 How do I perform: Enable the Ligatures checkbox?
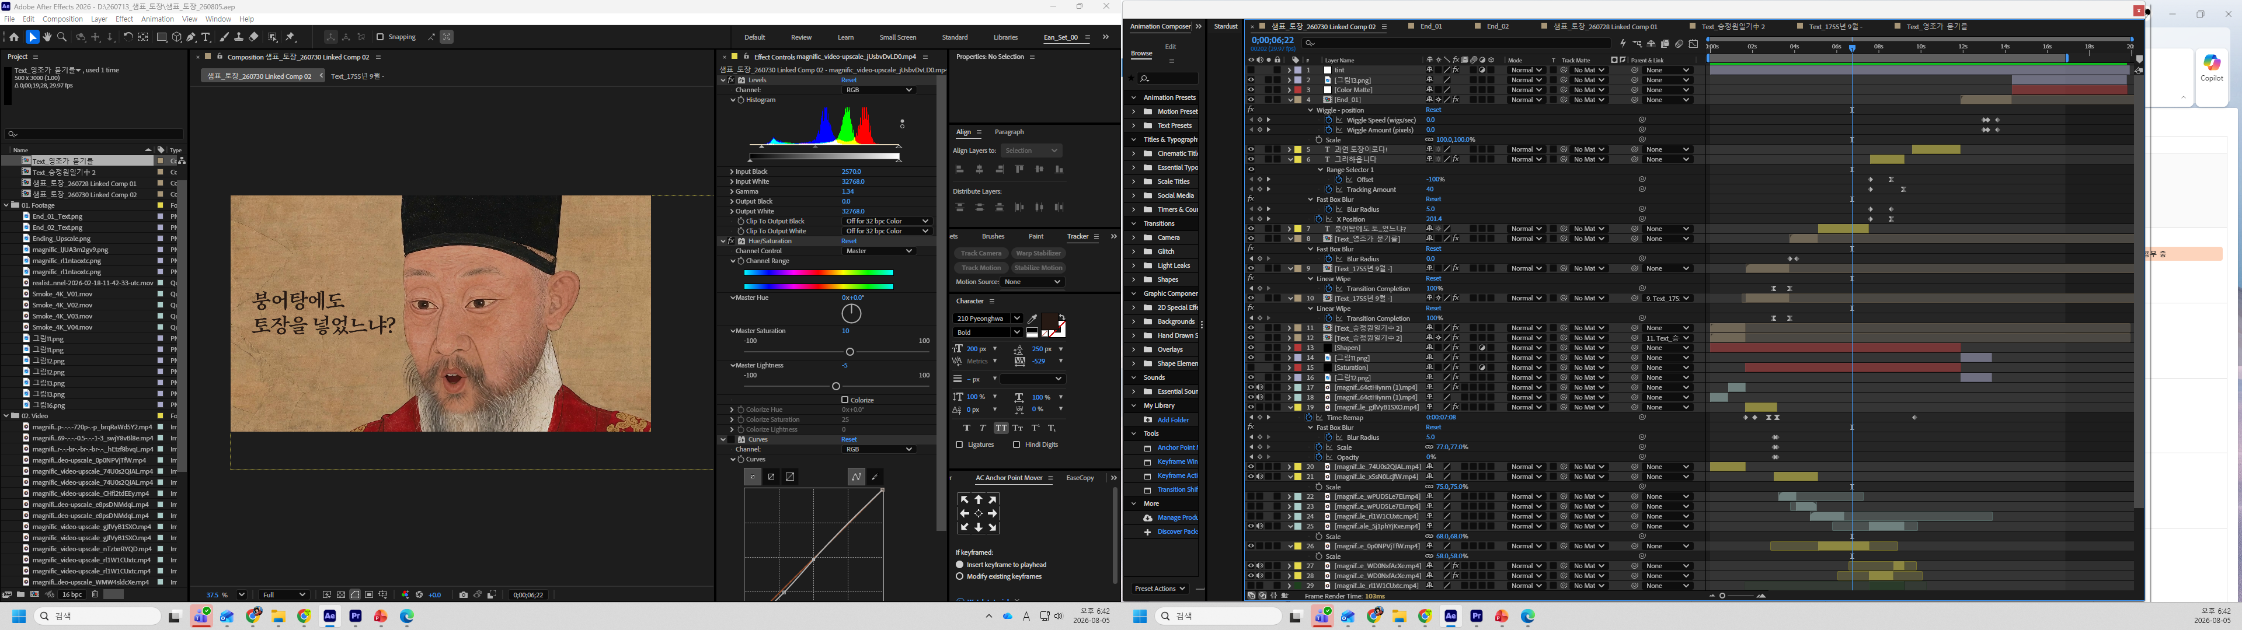coord(959,444)
